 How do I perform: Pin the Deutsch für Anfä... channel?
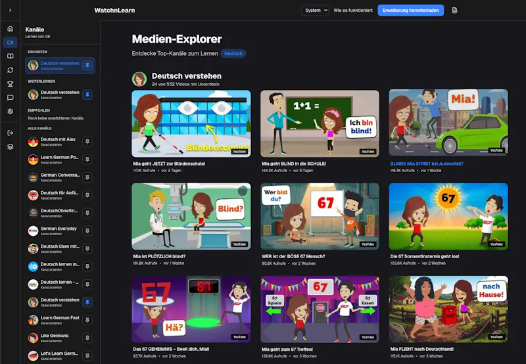(87, 195)
